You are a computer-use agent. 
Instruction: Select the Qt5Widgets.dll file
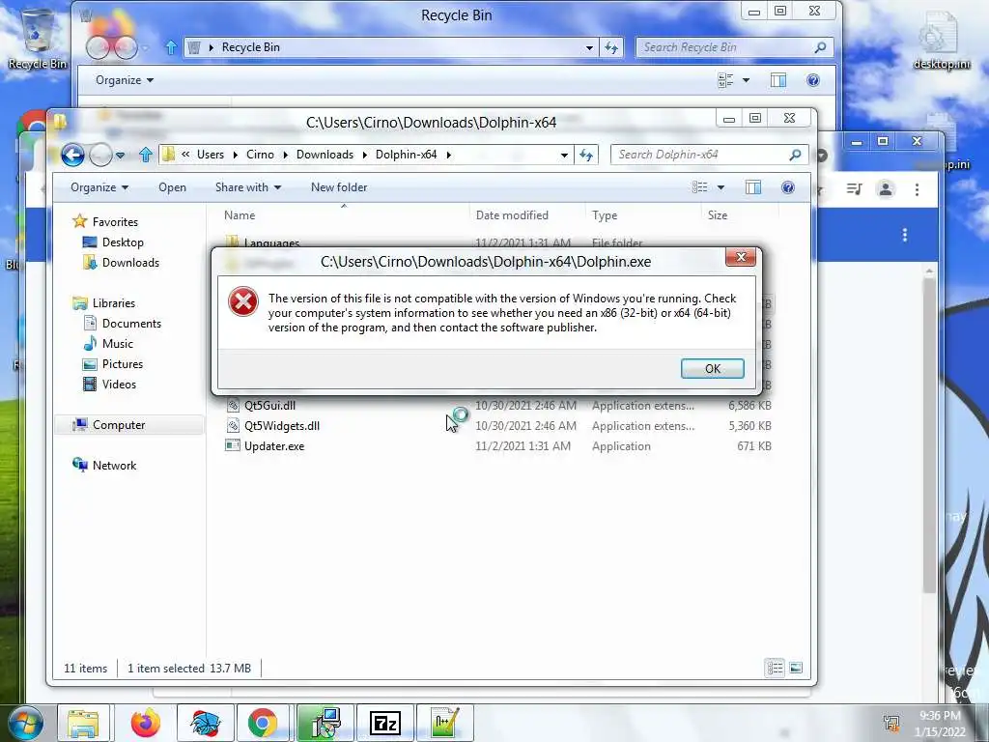pos(282,426)
